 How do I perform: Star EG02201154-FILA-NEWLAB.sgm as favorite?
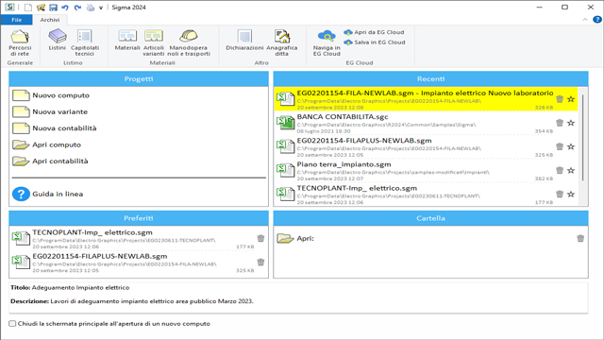571,99
